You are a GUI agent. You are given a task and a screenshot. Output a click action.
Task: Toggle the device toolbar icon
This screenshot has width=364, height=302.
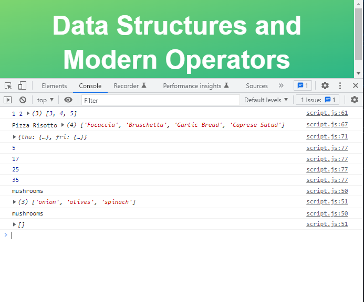(22, 86)
